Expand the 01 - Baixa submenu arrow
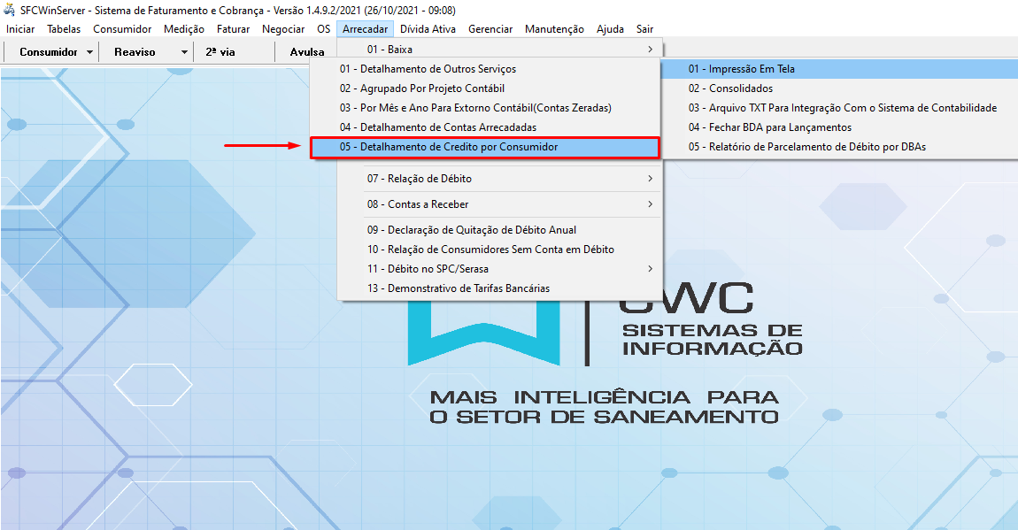 [x=651, y=50]
